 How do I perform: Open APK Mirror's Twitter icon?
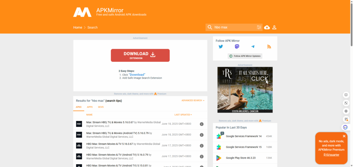pos(221,47)
